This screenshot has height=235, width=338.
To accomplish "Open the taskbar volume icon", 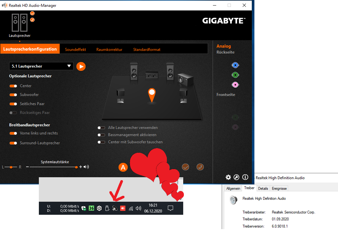I will click(x=138, y=208).
